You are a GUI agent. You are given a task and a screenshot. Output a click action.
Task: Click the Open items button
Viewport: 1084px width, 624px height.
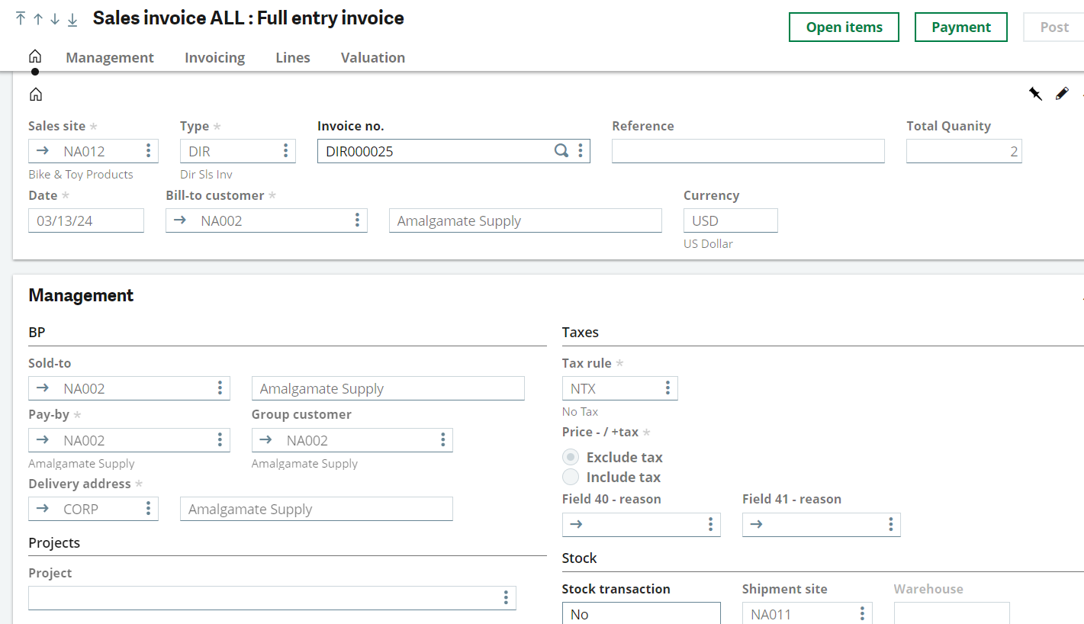(844, 27)
